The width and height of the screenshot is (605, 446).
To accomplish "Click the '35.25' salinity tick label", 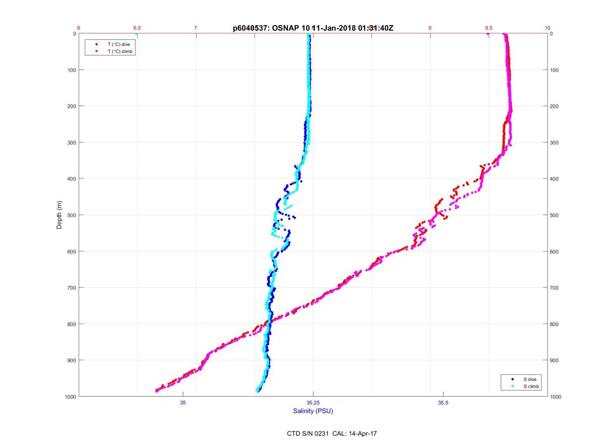I will click(313, 403).
